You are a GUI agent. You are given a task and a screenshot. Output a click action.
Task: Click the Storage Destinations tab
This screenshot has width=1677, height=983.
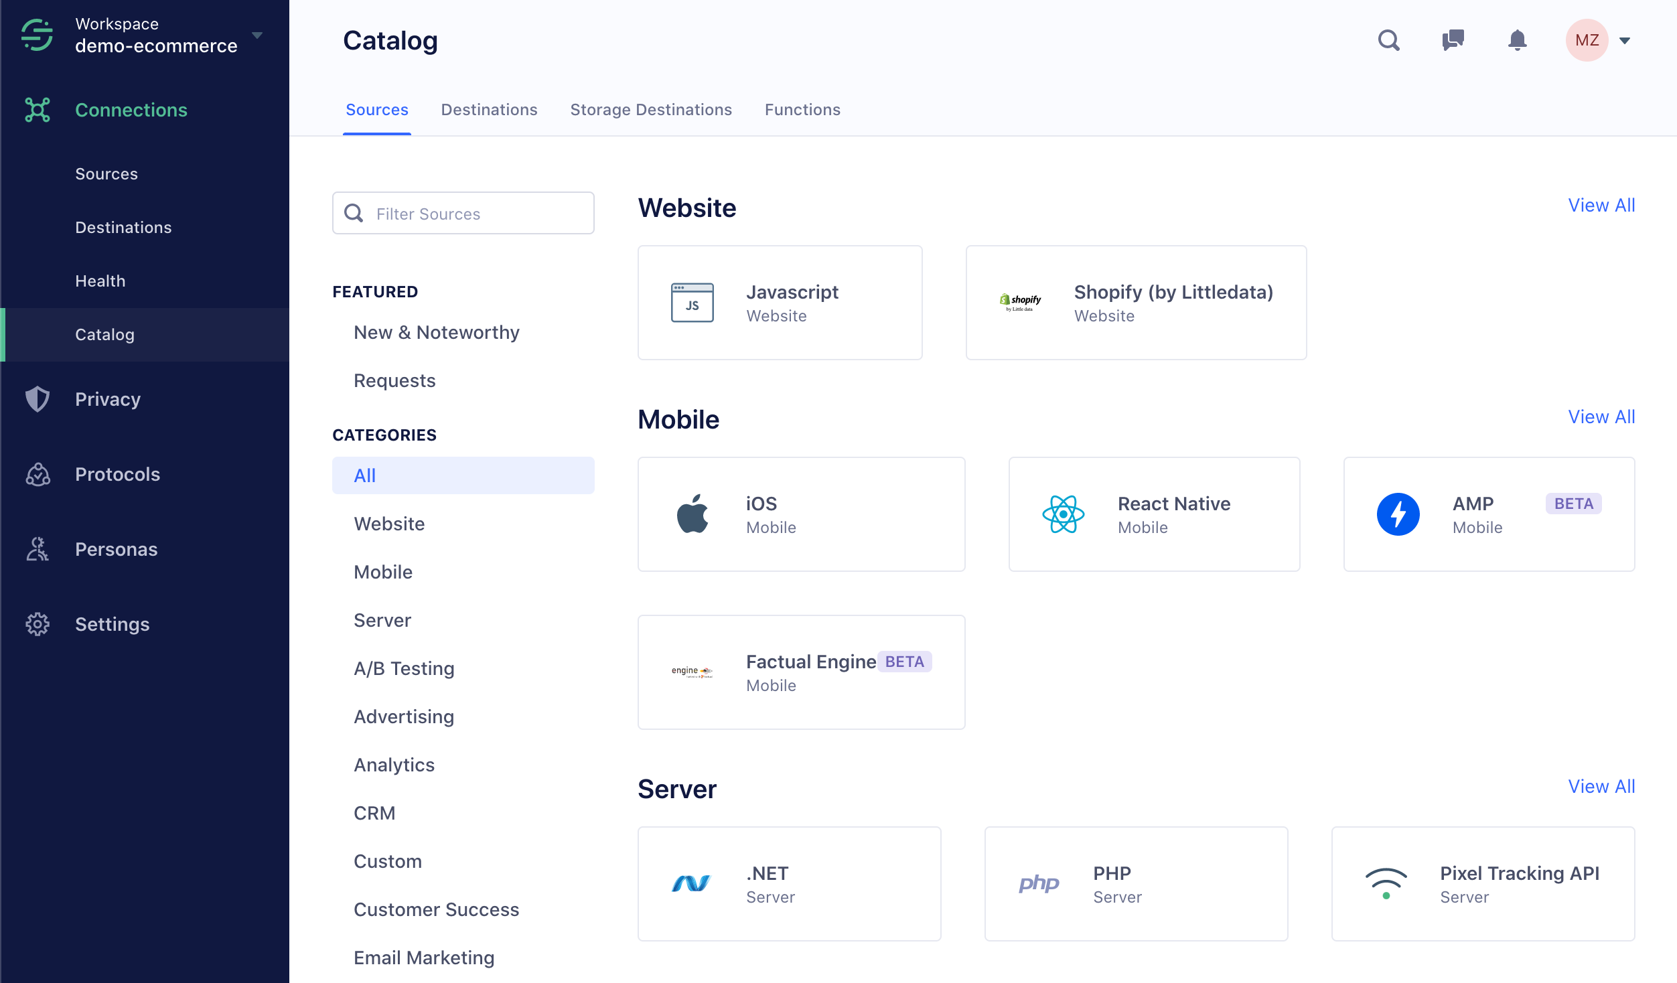650,110
